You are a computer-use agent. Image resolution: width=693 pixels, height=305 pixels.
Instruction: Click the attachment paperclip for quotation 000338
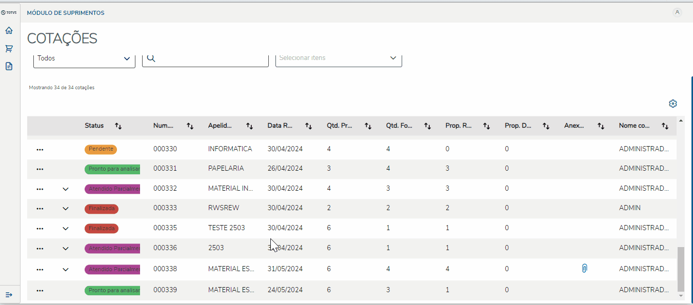tap(584, 268)
